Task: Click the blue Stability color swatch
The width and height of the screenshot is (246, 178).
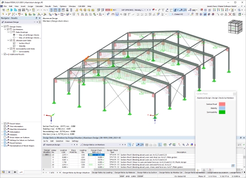Action: pyautogui.click(x=222, y=108)
